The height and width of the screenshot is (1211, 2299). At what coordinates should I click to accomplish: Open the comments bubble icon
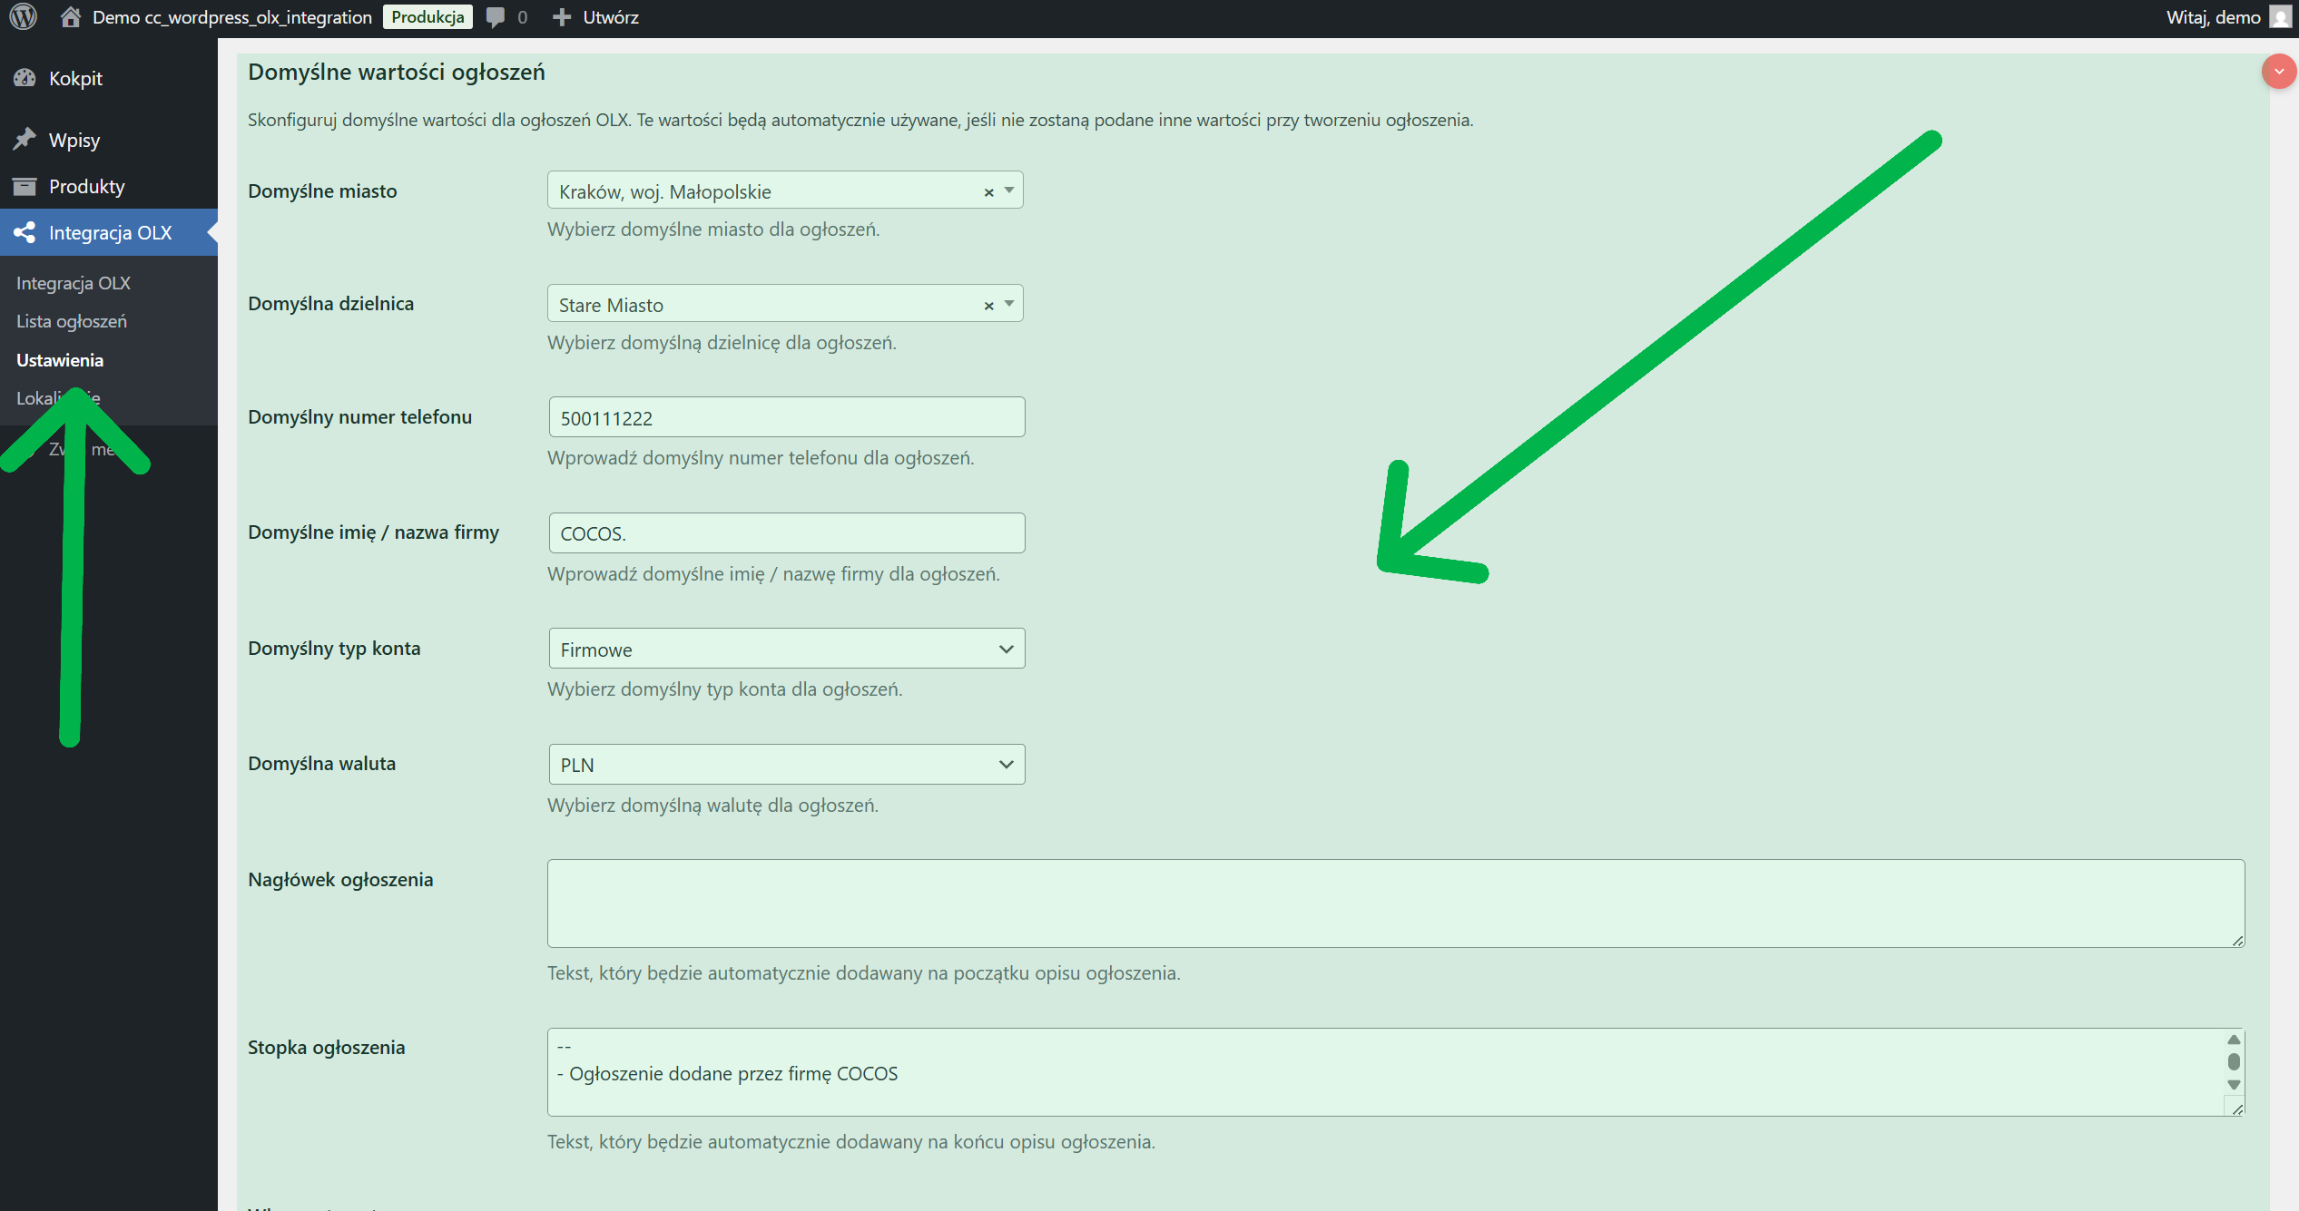[496, 17]
